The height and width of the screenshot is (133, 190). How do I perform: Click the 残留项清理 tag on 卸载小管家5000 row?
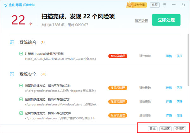click(x=118, y=115)
